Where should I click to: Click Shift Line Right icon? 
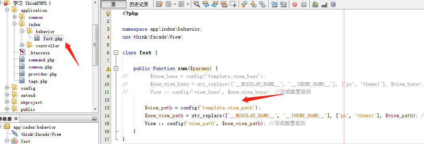click(283, 4)
